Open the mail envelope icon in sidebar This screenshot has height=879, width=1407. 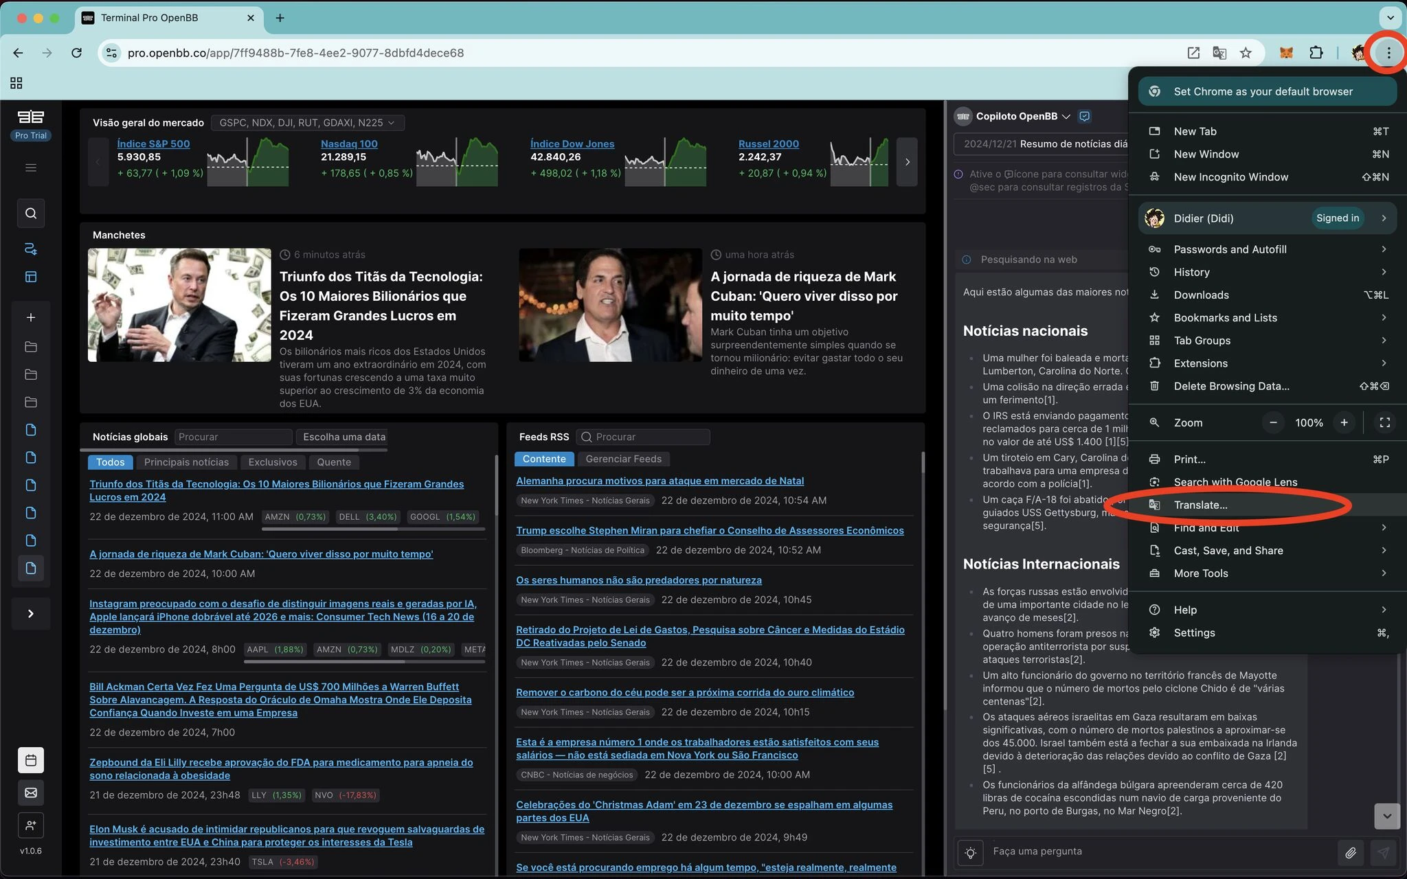[x=31, y=792]
